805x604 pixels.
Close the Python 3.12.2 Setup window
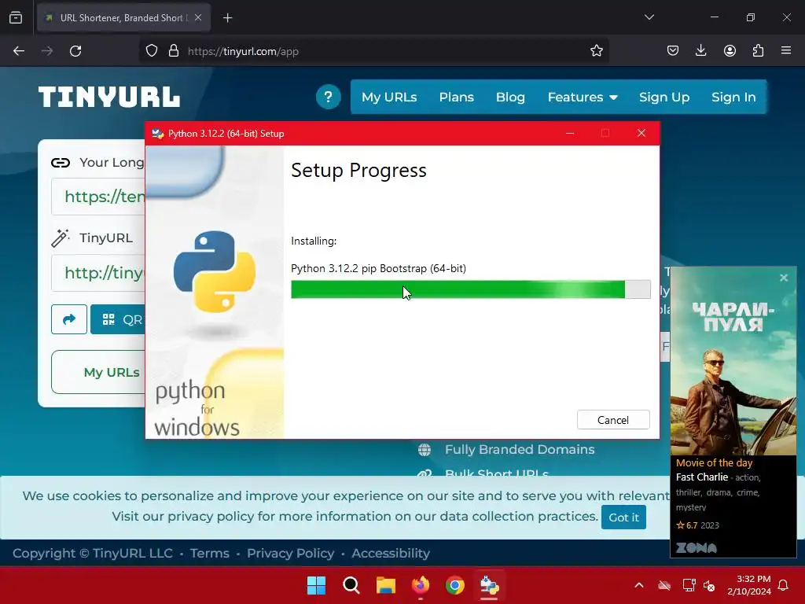641,133
